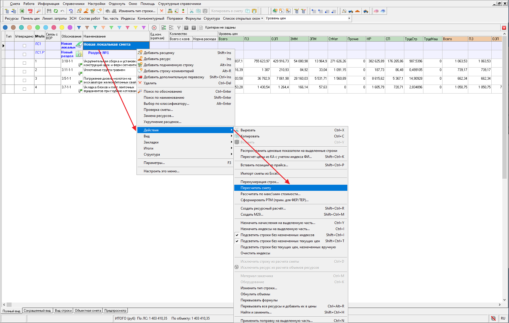
Task: Toggle 'Подсветить строки без назначенных текущих цен'
Action: point(280,241)
